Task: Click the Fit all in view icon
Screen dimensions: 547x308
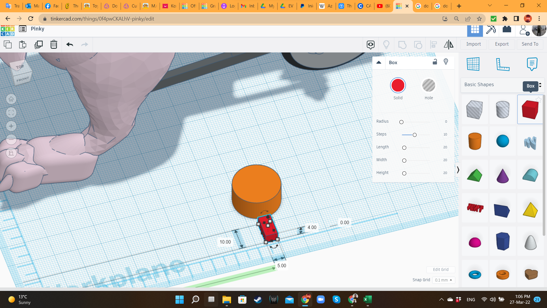Action: point(11,113)
